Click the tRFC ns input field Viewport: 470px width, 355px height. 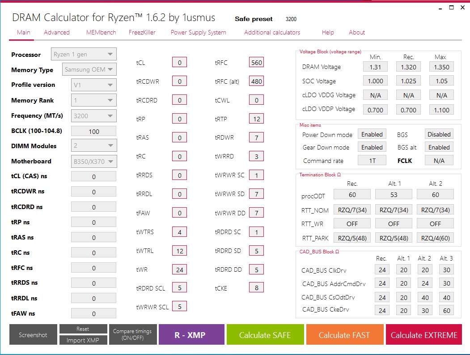click(x=93, y=268)
